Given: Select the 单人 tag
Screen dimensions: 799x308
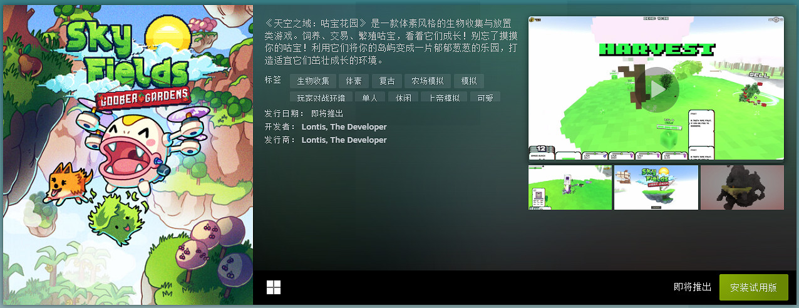Looking at the screenshot, I should 370,98.
